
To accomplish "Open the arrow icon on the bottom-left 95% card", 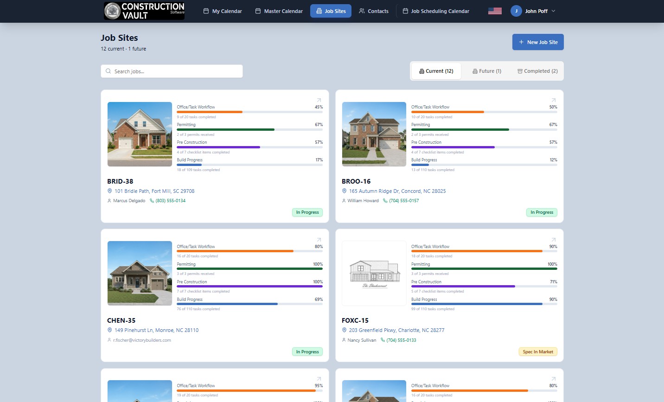I will [x=319, y=379].
